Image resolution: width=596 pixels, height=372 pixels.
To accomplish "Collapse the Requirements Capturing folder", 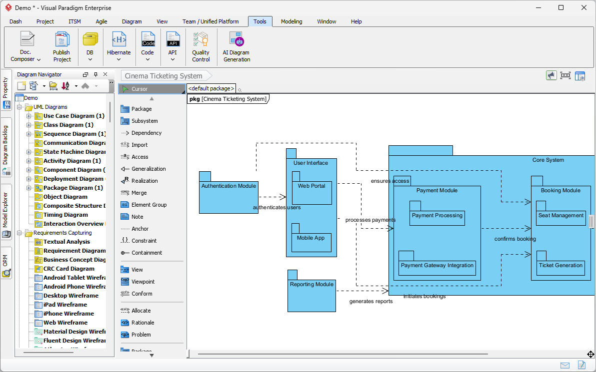I will pos(19,233).
